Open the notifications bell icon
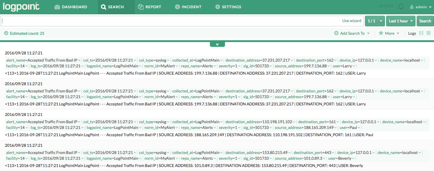434x171 pixels. [400, 7]
